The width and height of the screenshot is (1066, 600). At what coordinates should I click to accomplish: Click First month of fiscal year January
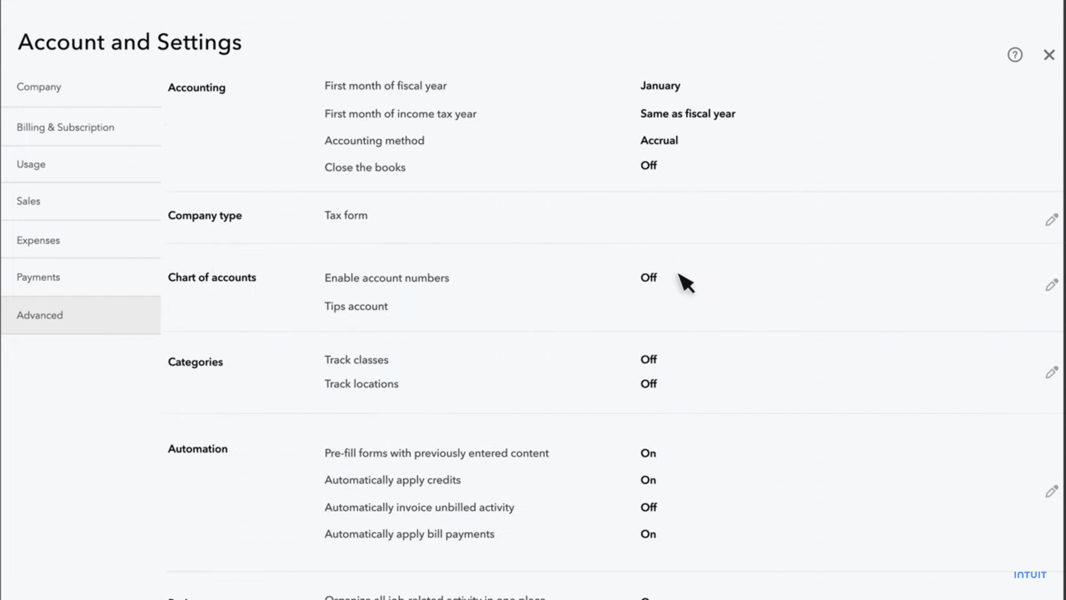point(660,86)
